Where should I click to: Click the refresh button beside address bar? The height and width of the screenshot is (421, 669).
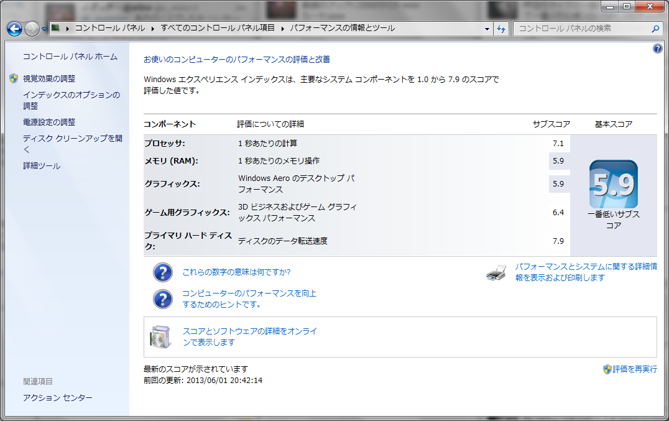[501, 29]
